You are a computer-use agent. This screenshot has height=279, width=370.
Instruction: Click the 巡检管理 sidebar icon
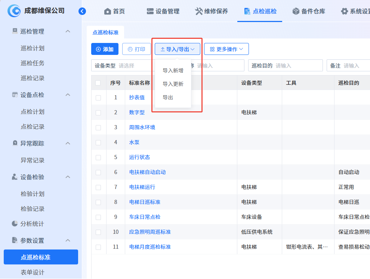coord(15,31)
